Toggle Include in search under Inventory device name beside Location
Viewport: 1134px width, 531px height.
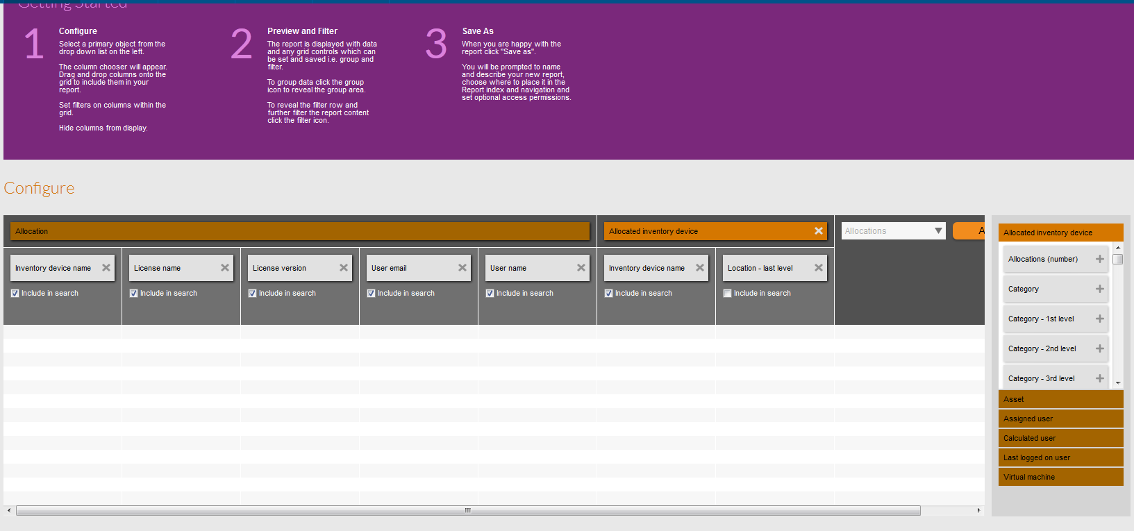(x=609, y=294)
